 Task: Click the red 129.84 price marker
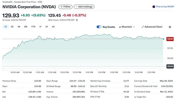click(170, 39)
